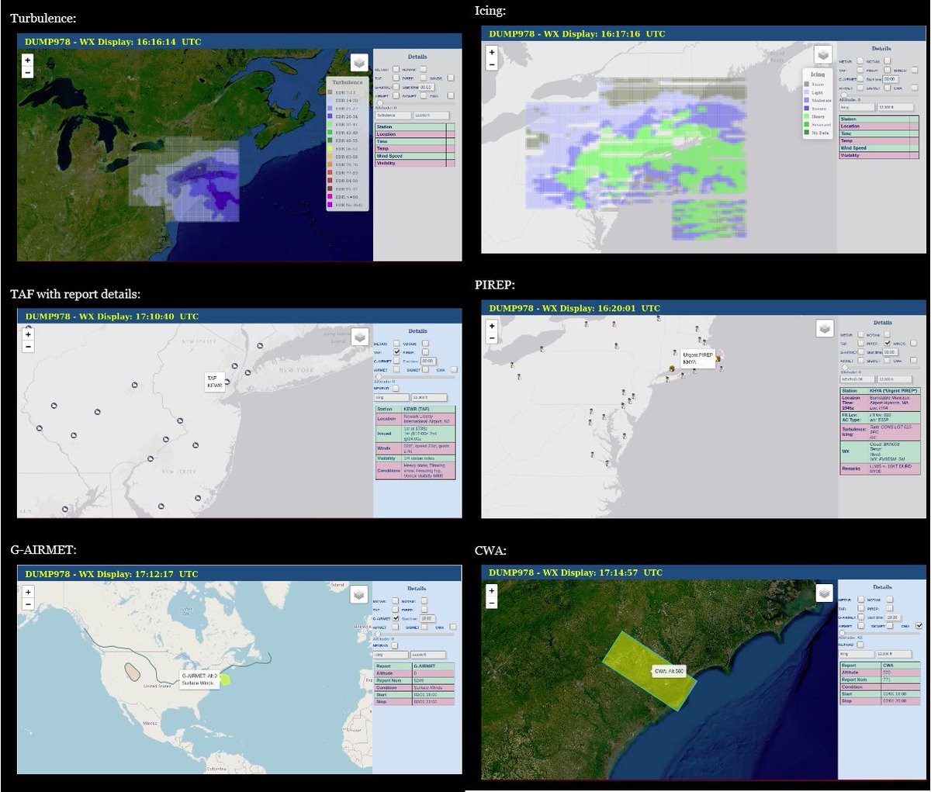Zoom out on the CWA map
This screenshot has width=931, height=792.
click(x=492, y=603)
